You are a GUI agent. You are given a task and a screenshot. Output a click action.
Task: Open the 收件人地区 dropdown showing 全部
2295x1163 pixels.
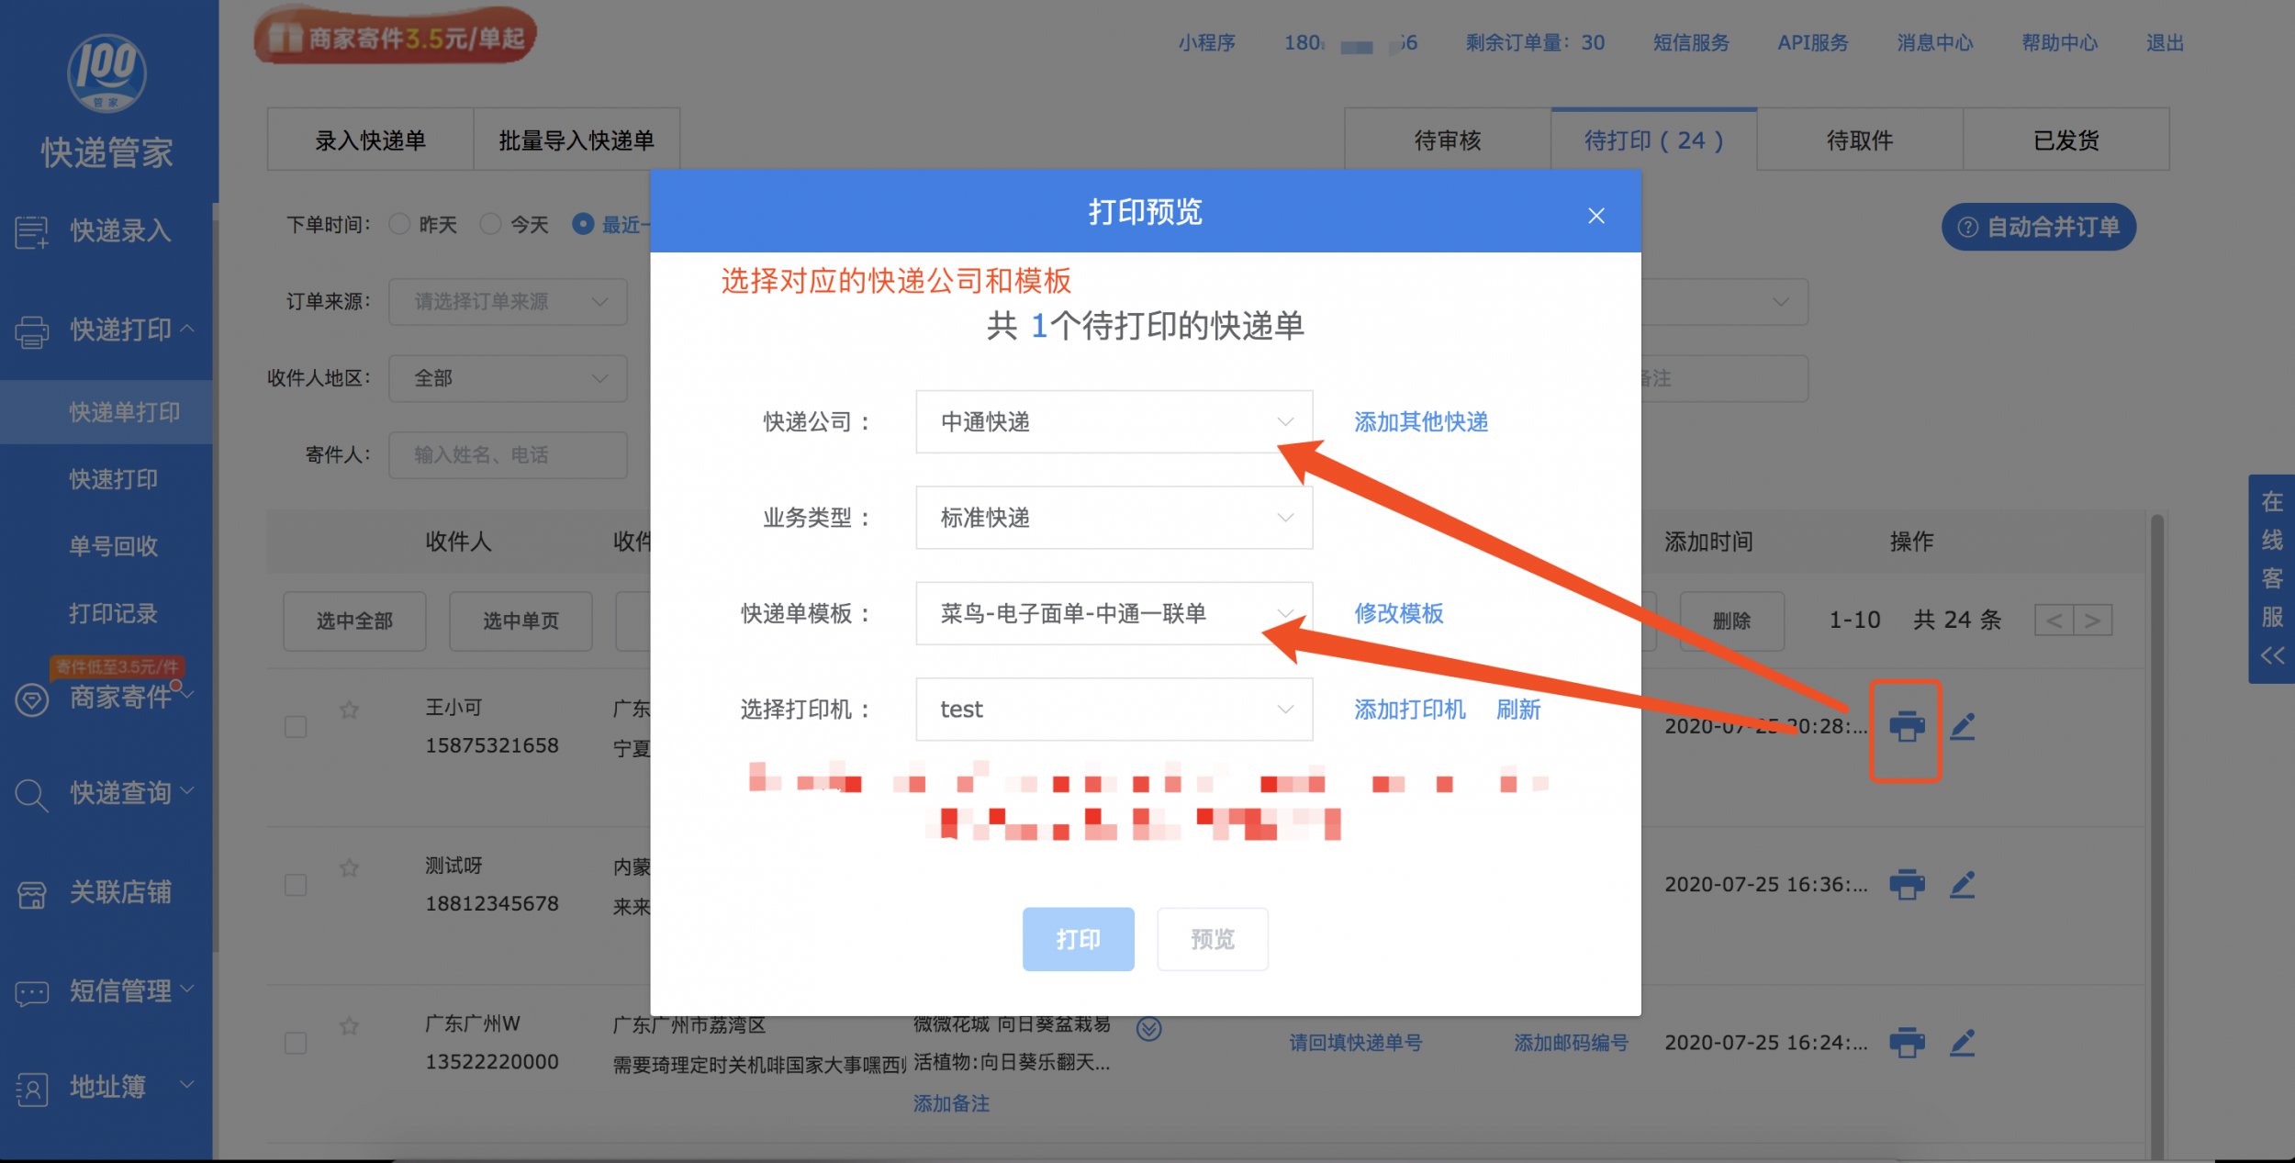pos(508,378)
